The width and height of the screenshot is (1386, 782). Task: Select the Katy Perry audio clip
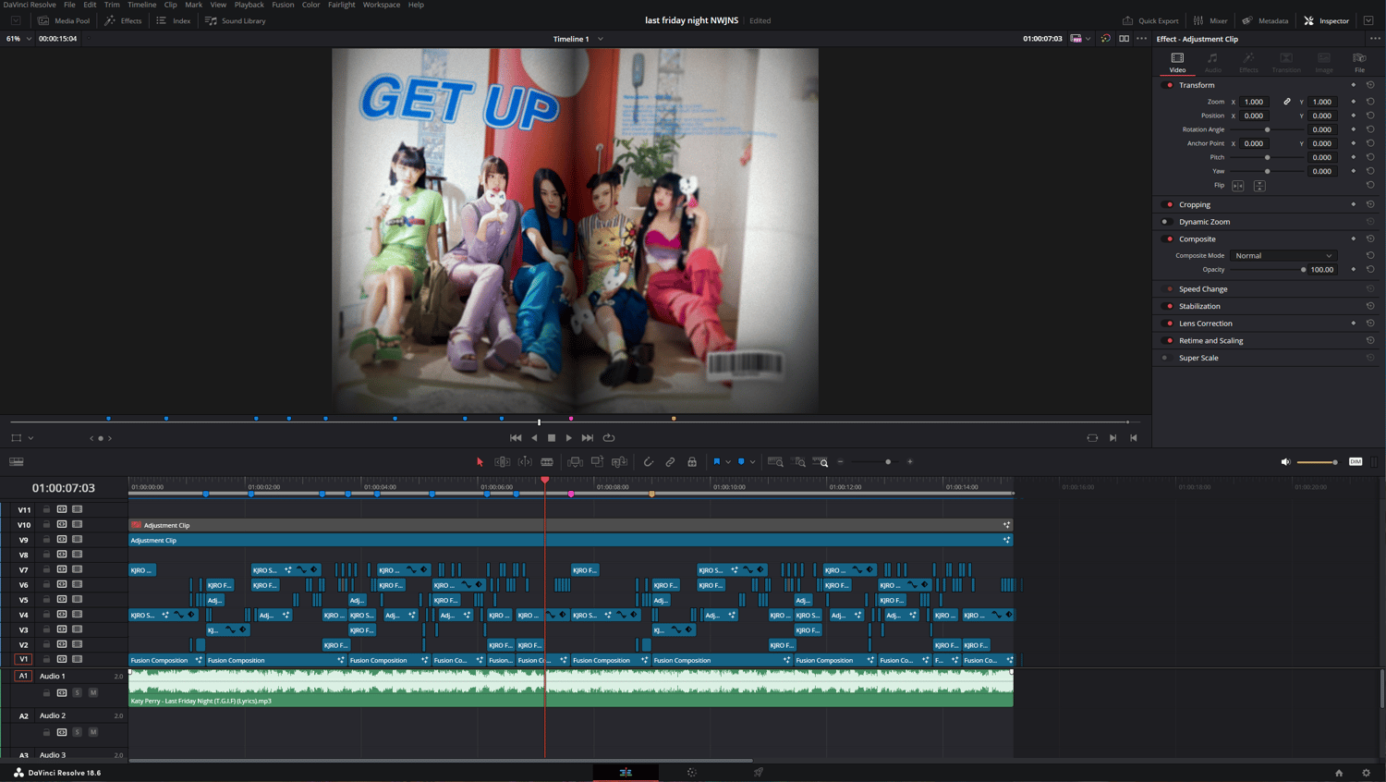[571, 689]
